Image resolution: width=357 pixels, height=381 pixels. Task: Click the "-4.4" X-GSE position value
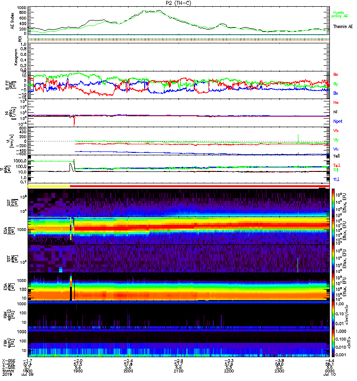329,361
